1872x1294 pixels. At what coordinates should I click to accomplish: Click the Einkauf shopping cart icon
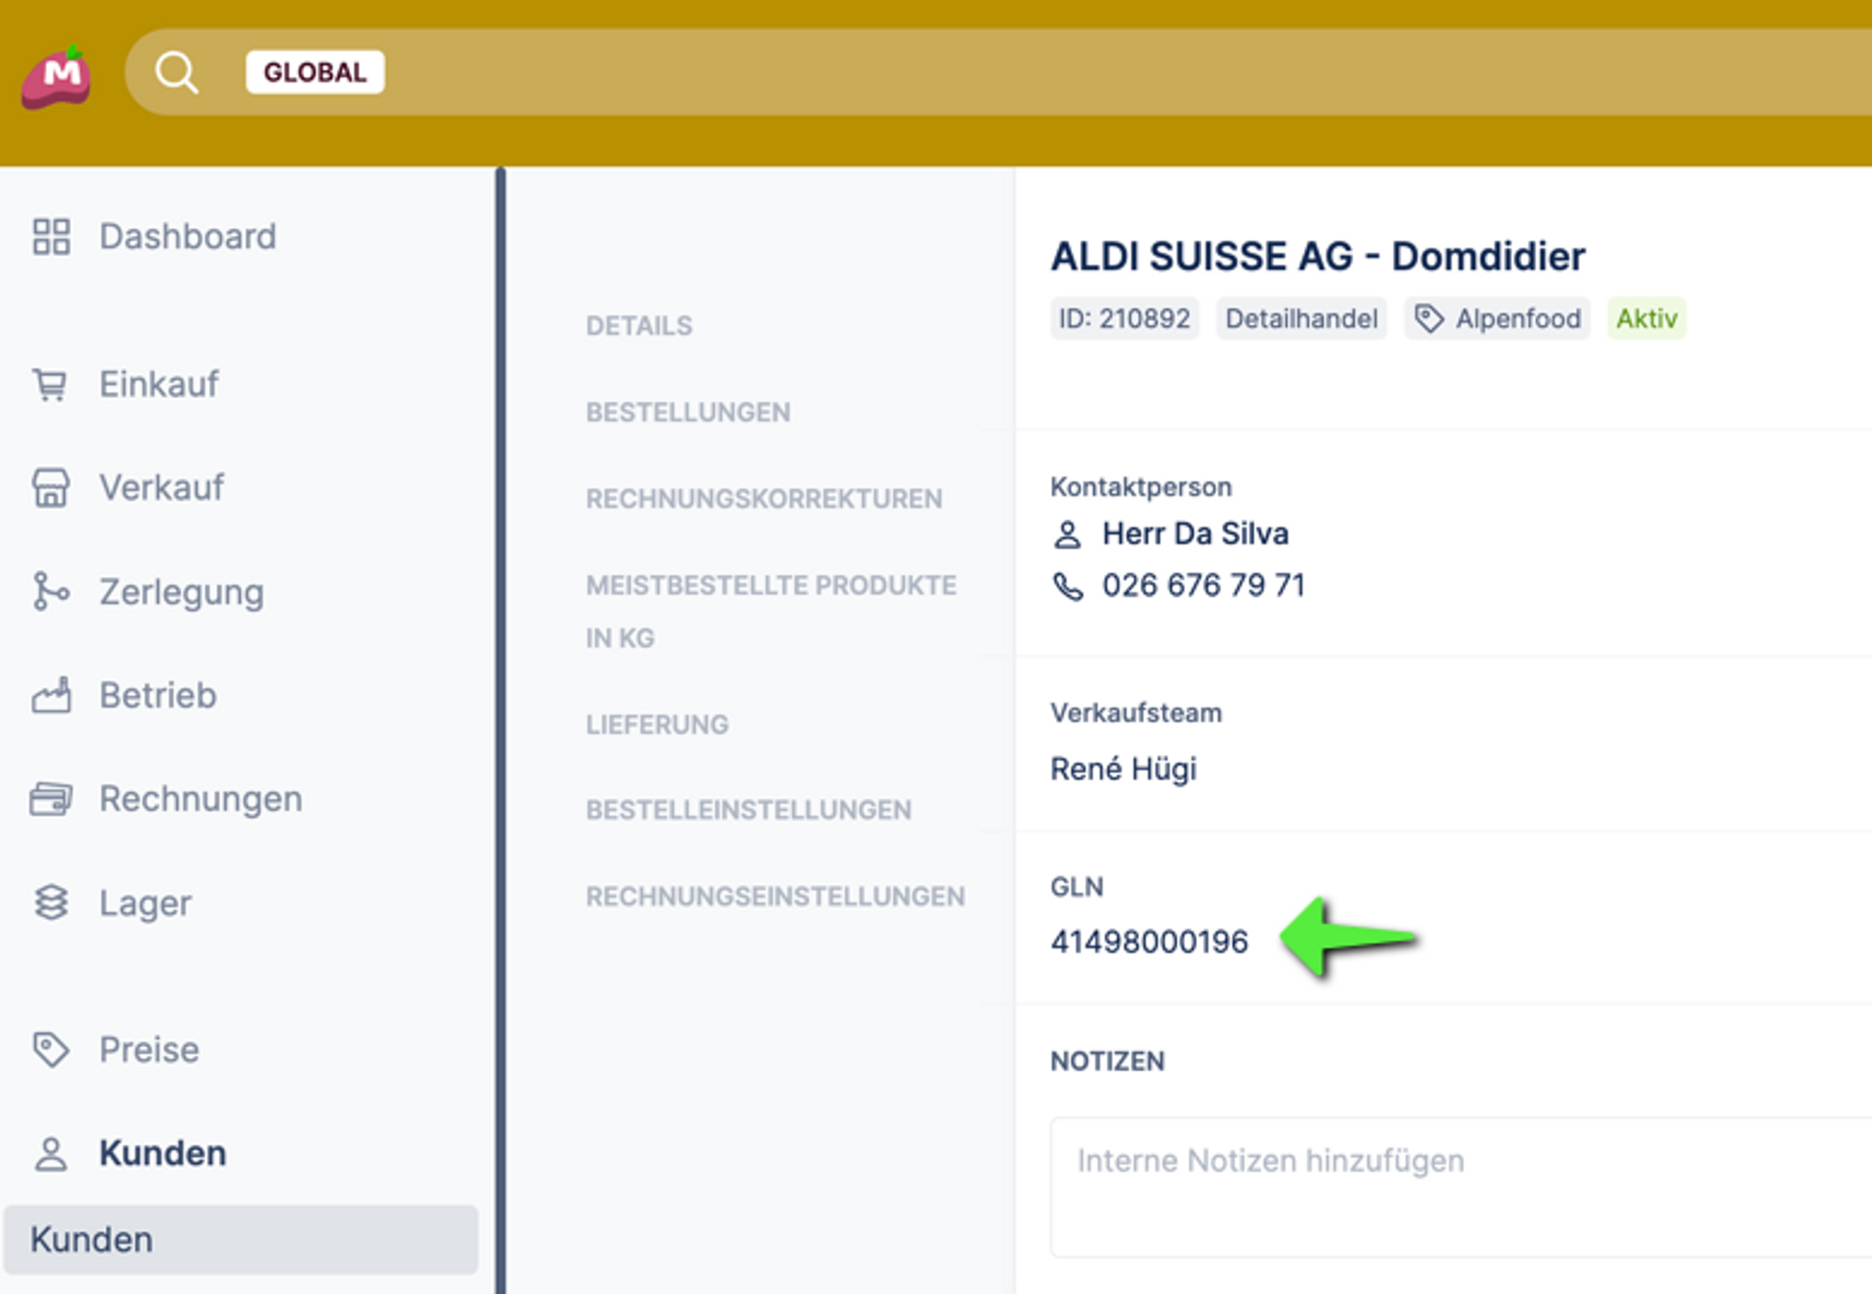[x=51, y=385]
